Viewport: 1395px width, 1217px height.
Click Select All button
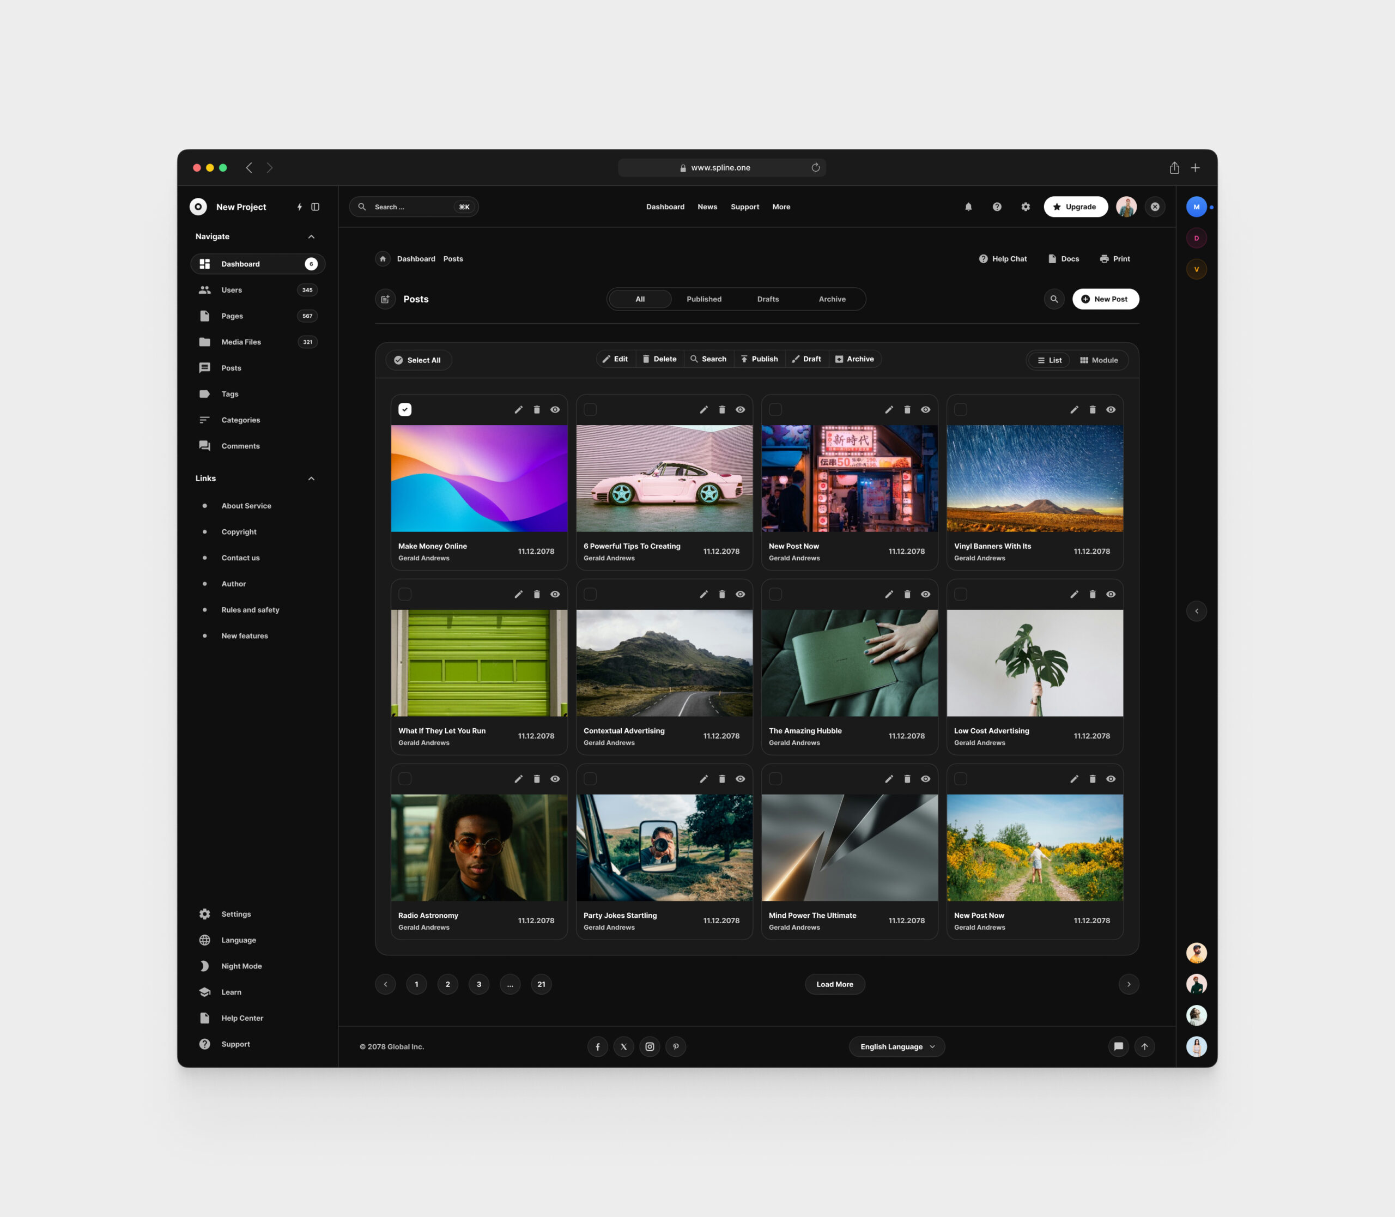click(418, 360)
